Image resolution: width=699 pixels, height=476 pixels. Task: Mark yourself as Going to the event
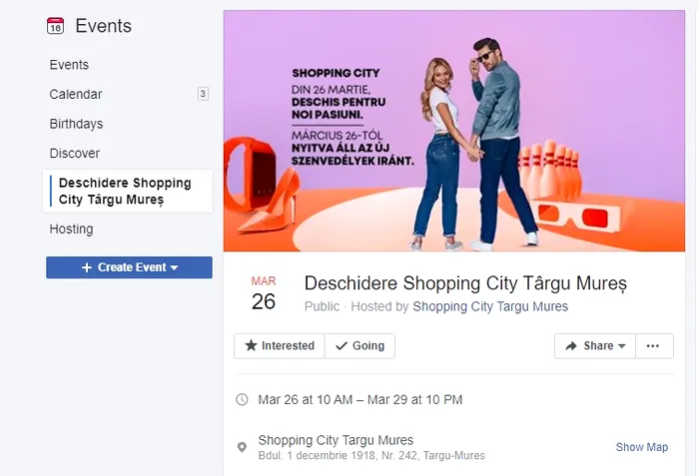pyautogui.click(x=359, y=346)
